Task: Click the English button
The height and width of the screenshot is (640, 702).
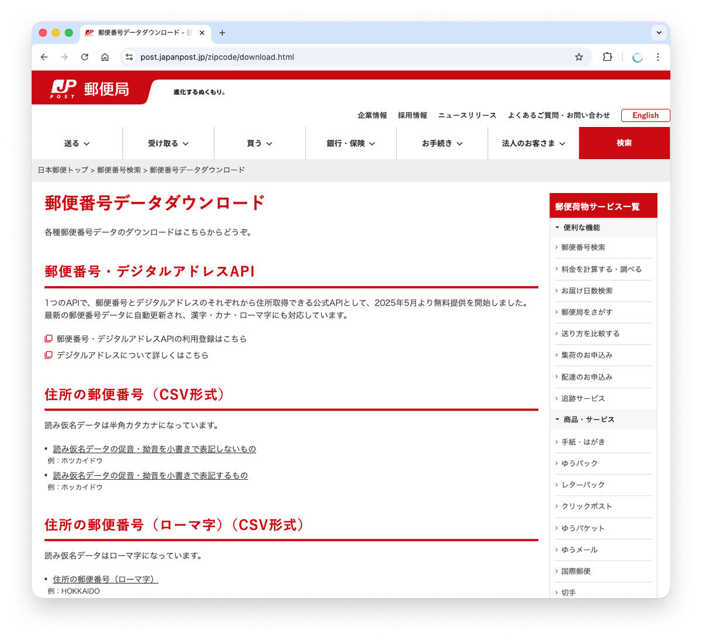Action: pos(645,115)
